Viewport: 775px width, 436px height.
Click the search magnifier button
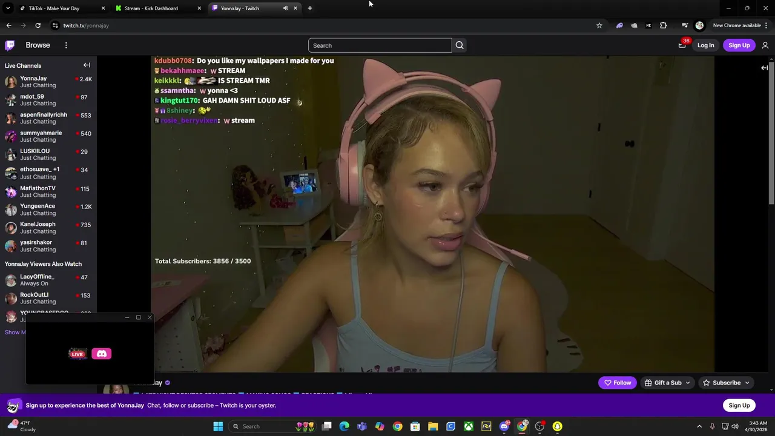pyautogui.click(x=460, y=45)
